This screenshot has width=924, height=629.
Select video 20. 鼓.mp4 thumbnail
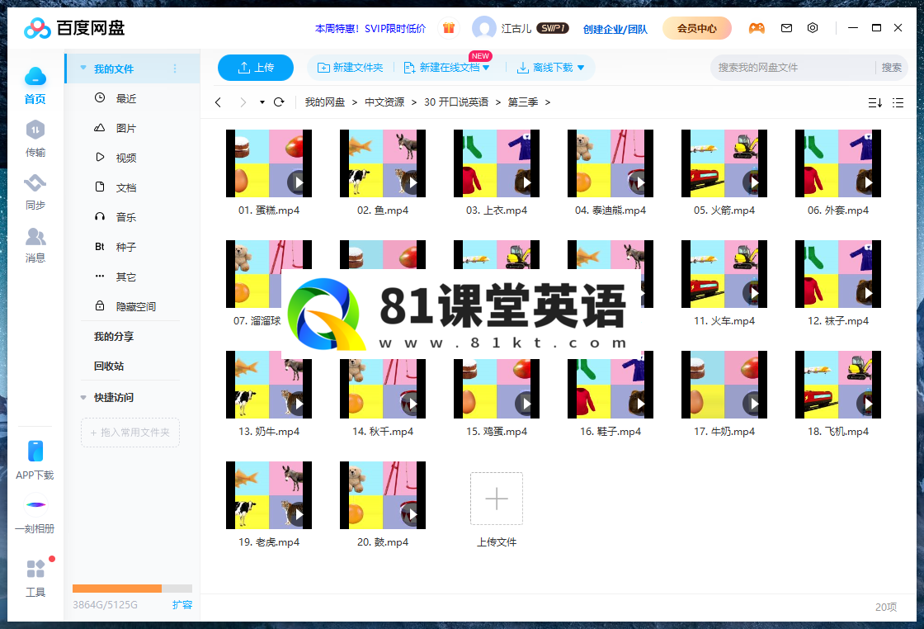click(x=383, y=495)
